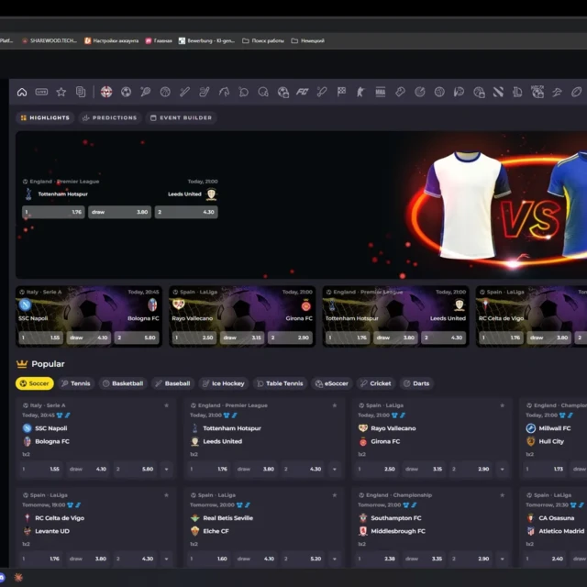Image resolution: width=587 pixels, height=587 pixels.
Task: Open the bet slips documents icon
Action: pyautogui.click(x=81, y=92)
